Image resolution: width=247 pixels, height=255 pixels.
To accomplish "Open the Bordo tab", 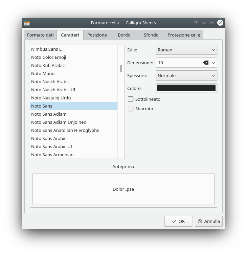I will [124, 35].
